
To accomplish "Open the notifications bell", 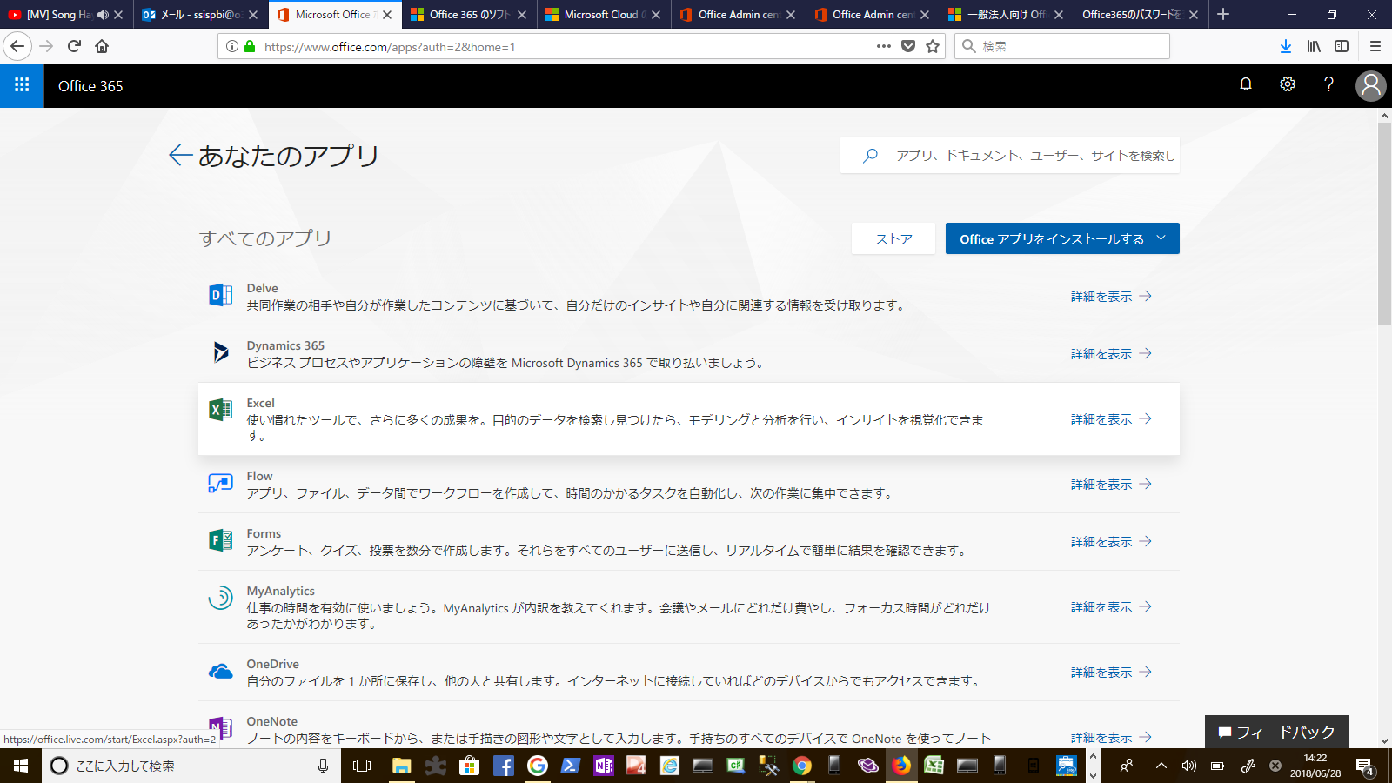I will (1246, 84).
